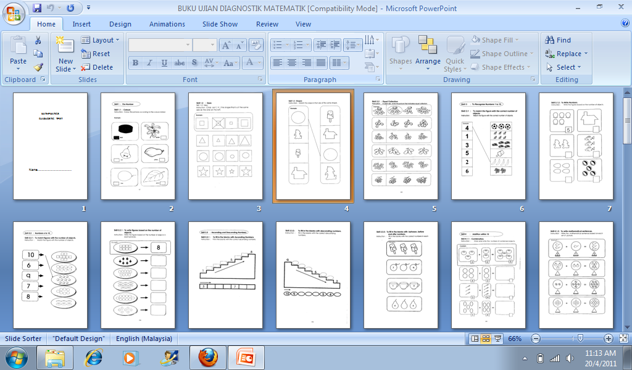Toggle Strikethrough formatting
This screenshot has width=632, height=370.
pos(180,63)
